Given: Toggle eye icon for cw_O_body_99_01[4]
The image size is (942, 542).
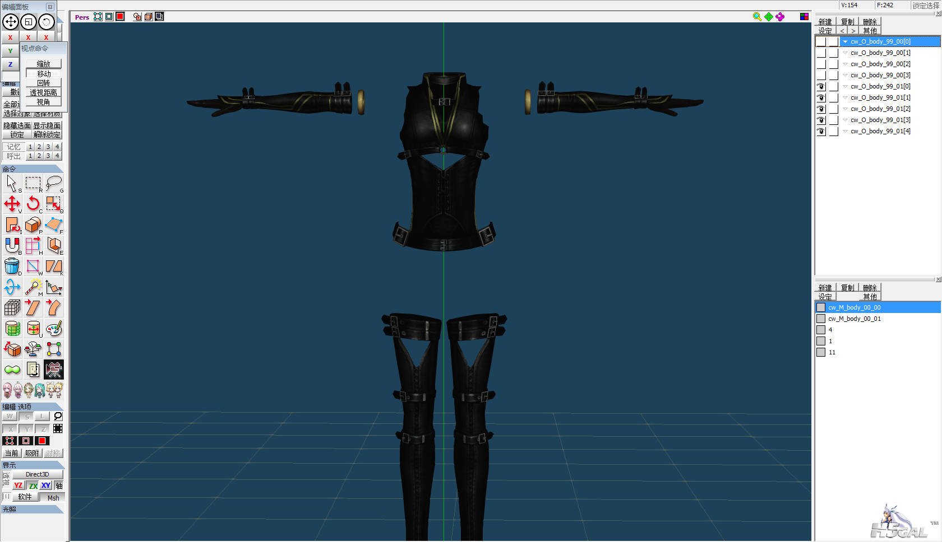Looking at the screenshot, I should pos(821,131).
